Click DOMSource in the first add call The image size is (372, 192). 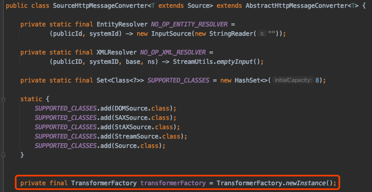pos(131,108)
